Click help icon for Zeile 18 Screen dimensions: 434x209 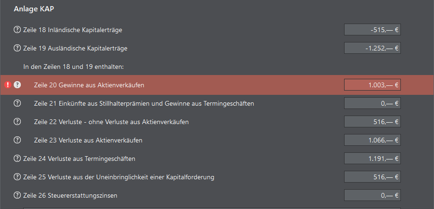(18, 30)
